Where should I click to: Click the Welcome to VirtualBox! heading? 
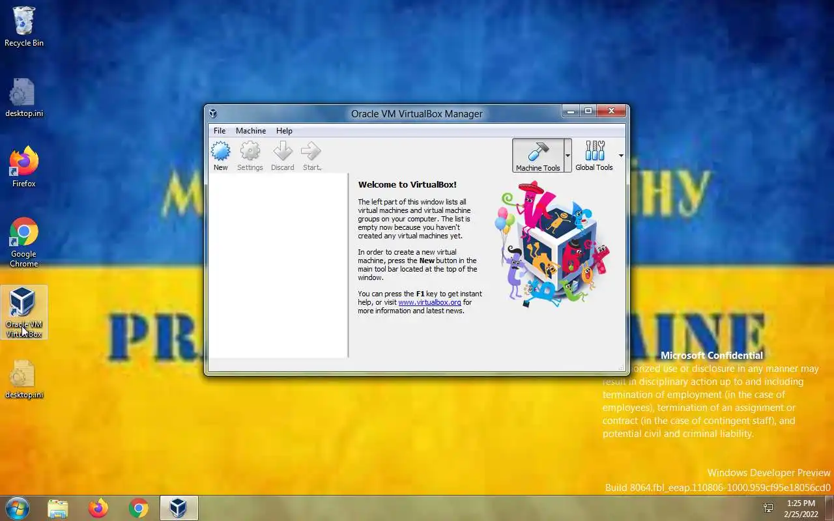(407, 184)
